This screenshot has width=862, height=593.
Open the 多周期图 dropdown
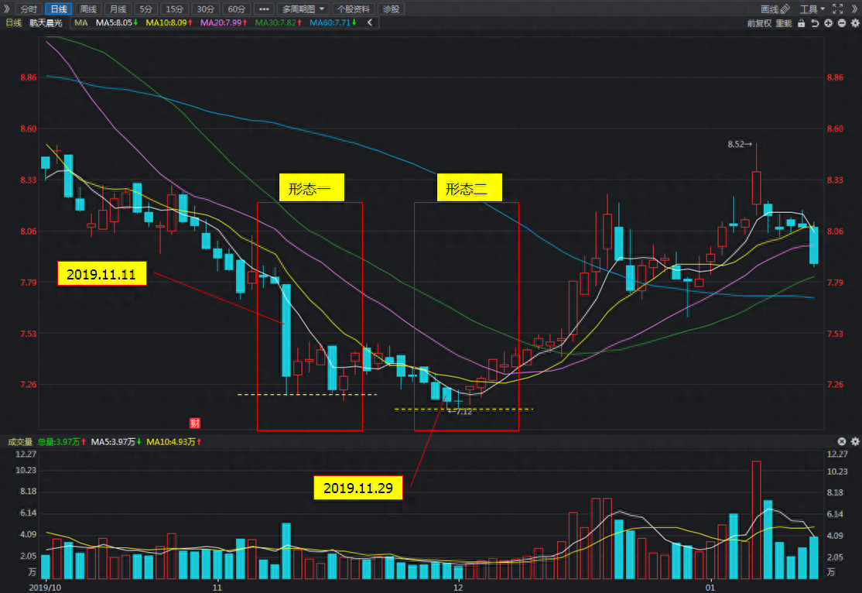click(x=303, y=9)
